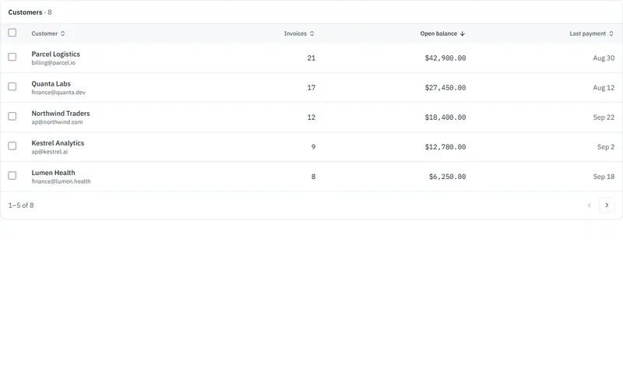Image resolution: width=623 pixels, height=389 pixels.
Task: Tick the Northwind Traders row checkbox
Action: pyautogui.click(x=12, y=116)
